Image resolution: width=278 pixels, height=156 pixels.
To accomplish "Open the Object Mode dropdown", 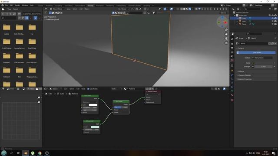I will [x=57, y=9].
